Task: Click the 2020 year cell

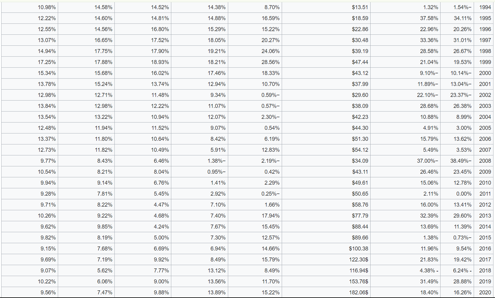Action: coord(485,293)
